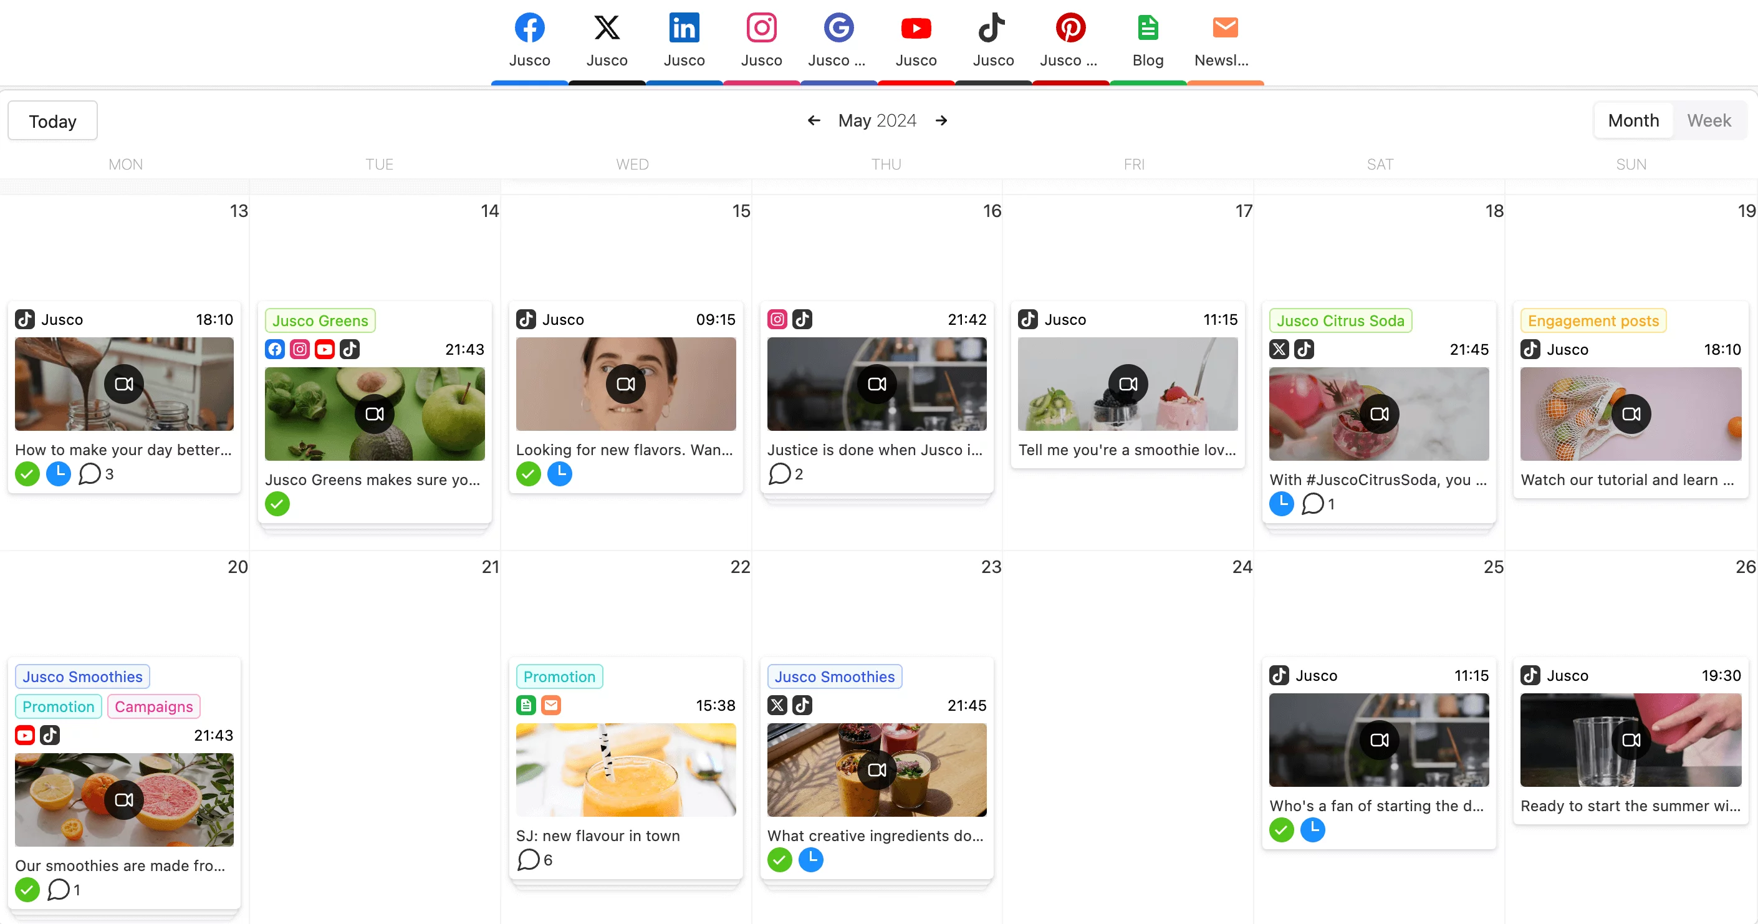
Task: Navigate to previous month using back arrow
Action: [814, 120]
